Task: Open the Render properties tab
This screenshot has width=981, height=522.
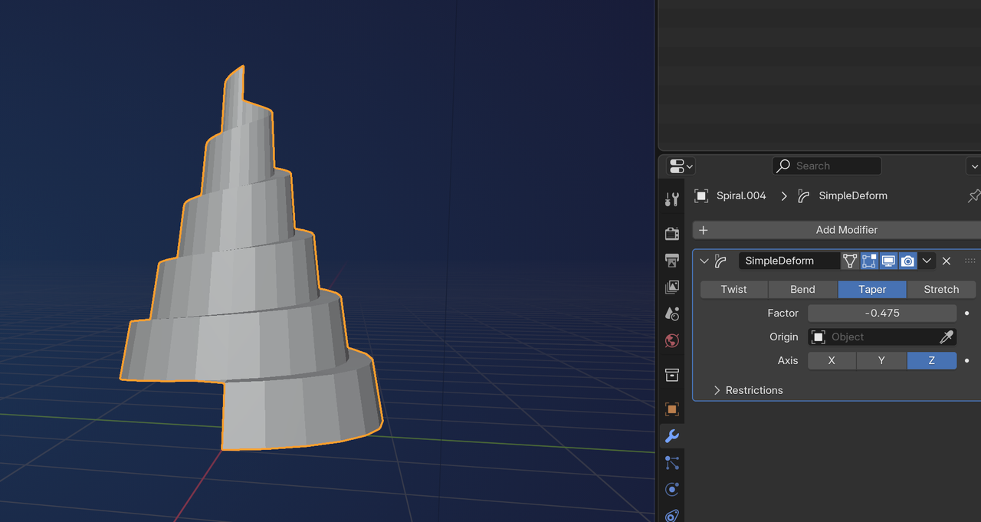Action: click(672, 233)
